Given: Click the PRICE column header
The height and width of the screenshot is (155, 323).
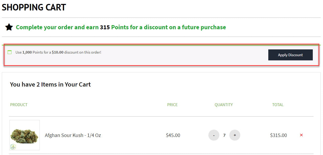Looking at the screenshot, I should [172, 105].
